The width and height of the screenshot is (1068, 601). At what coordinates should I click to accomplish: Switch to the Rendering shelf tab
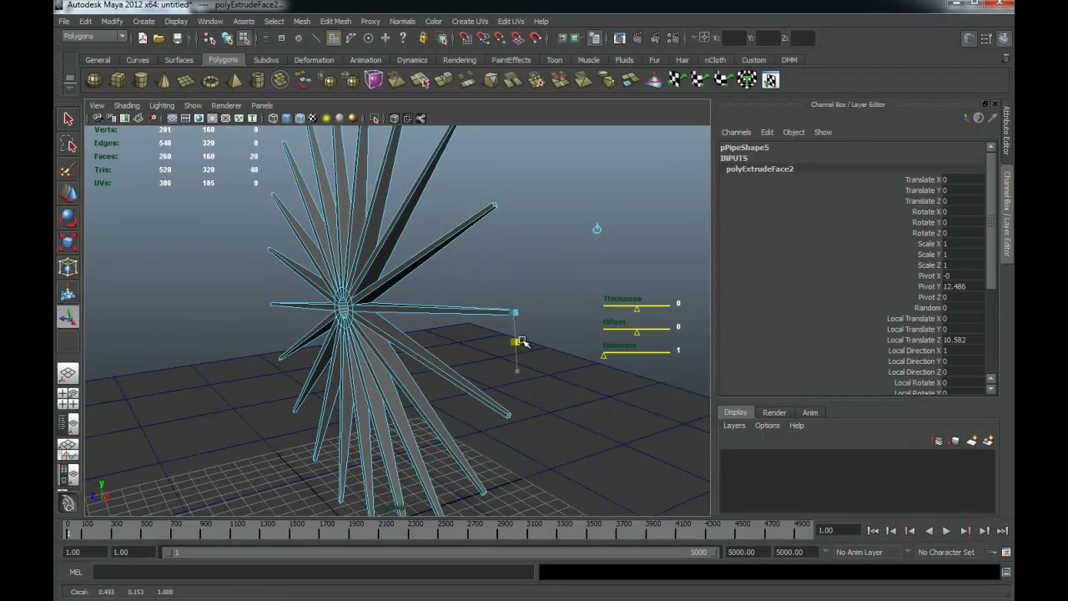point(460,60)
